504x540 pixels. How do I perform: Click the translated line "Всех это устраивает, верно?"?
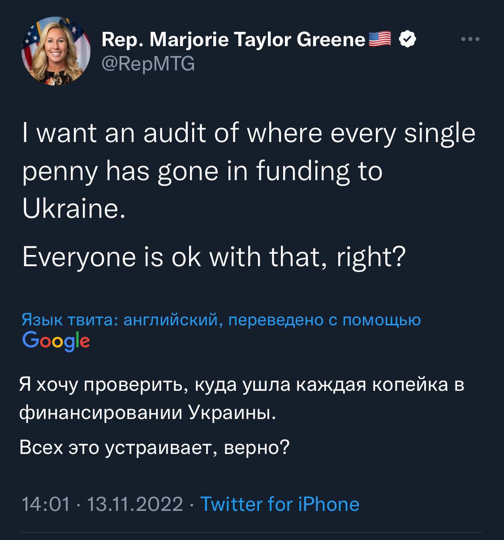coord(155,447)
